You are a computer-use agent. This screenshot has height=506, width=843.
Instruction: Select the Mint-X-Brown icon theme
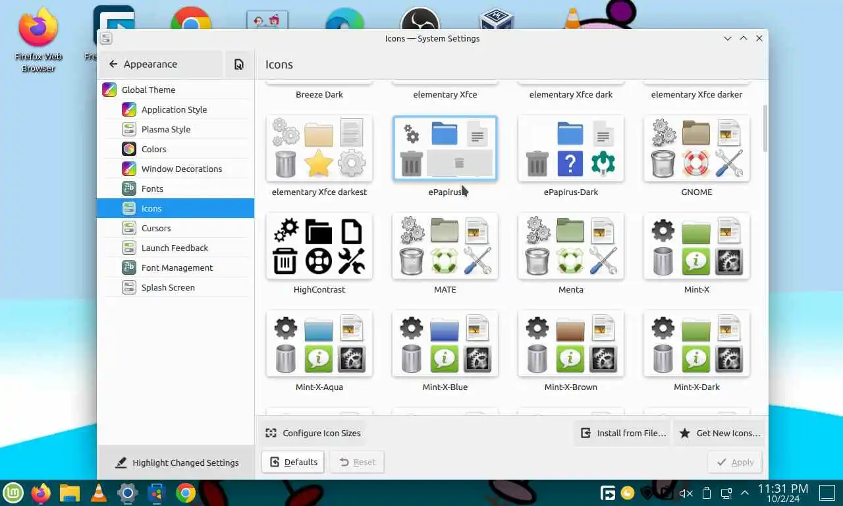tap(571, 343)
